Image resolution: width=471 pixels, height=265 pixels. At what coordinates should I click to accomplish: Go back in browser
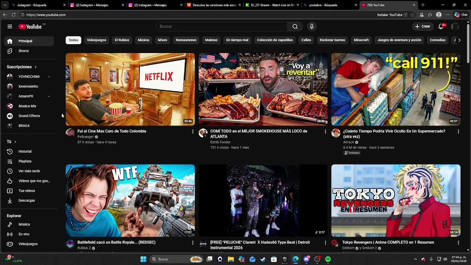pyautogui.click(x=4, y=15)
